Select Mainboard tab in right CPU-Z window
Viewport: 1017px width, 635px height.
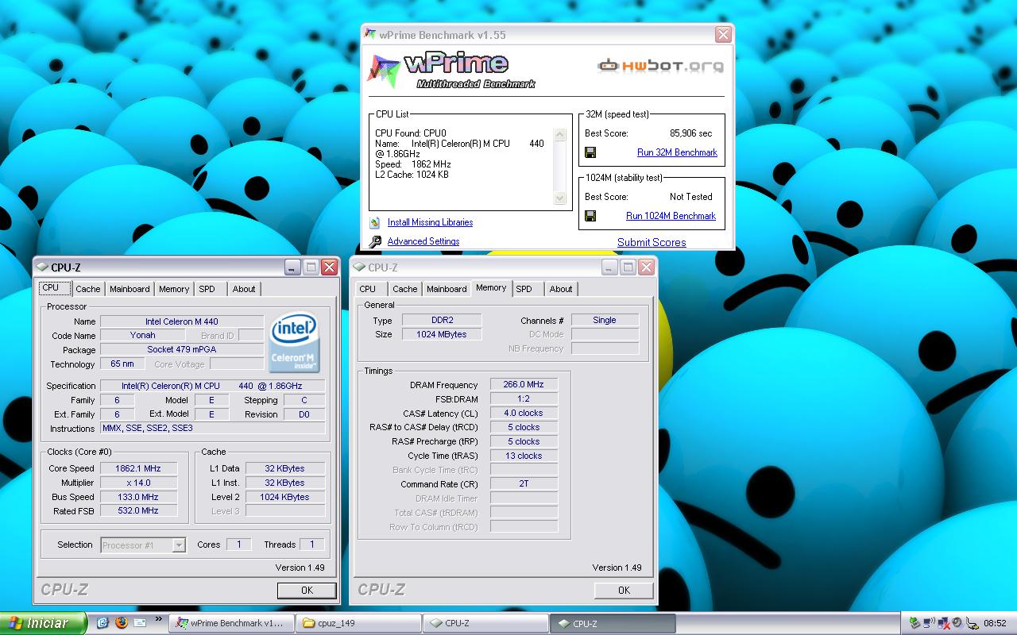tap(447, 289)
